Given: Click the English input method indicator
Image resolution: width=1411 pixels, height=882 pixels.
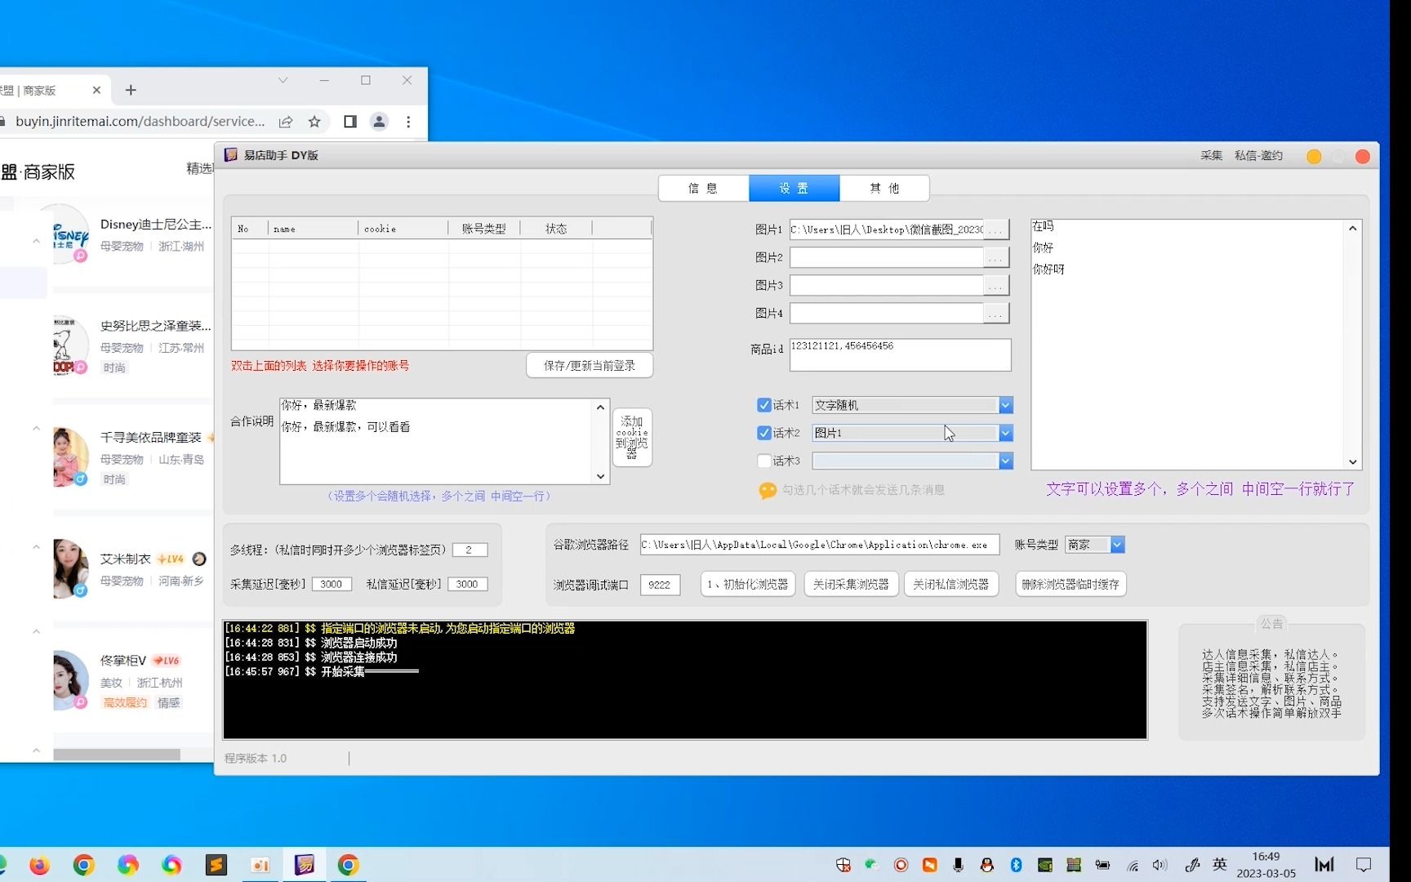Looking at the screenshot, I should 1220,864.
